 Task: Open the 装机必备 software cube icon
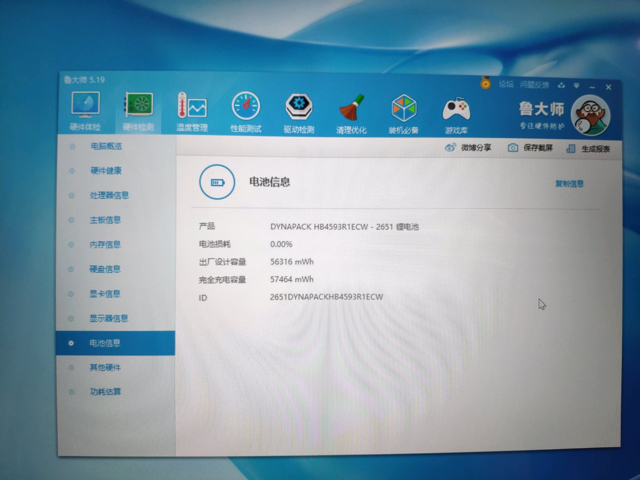(404, 114)
